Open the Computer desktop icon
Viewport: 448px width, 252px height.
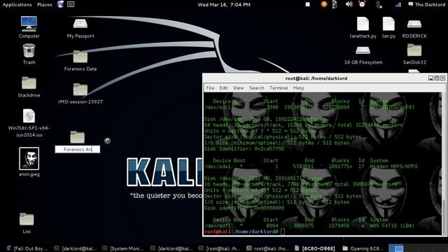(x=29, y=24)
